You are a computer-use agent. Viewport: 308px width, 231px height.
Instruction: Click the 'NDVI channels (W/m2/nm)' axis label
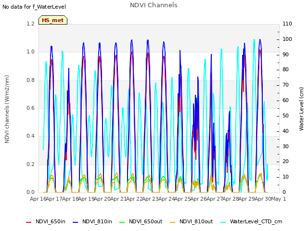[7, 109]
